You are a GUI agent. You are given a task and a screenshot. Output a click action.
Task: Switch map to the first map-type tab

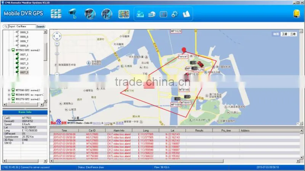coord(276,34)
